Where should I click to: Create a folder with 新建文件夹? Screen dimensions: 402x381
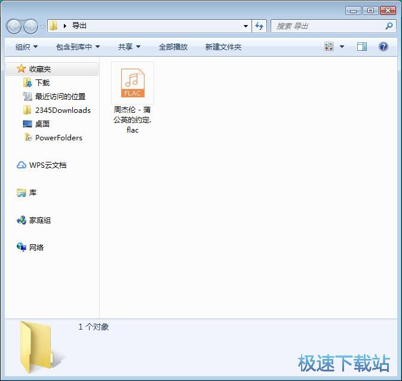click(x=223, y=47)
